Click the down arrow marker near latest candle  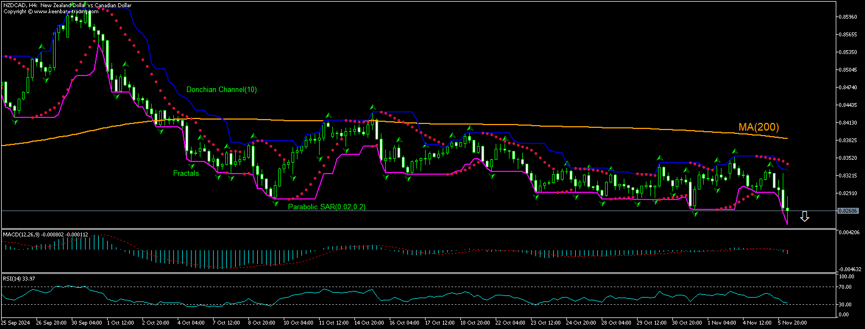point(805,217)
